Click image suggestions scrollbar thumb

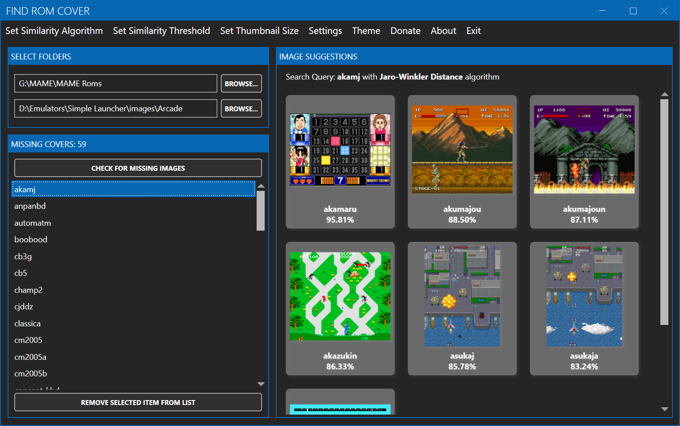[664, 212]
